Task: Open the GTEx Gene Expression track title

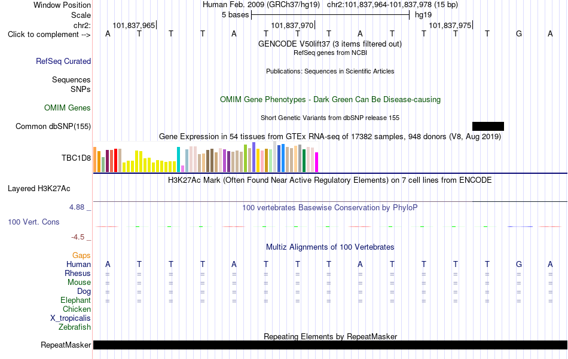Action: (x=330, y=136)
